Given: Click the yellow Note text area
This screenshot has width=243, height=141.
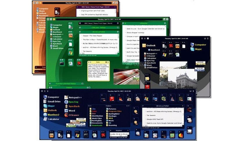Looking at the screenshot, I should 99,72.
